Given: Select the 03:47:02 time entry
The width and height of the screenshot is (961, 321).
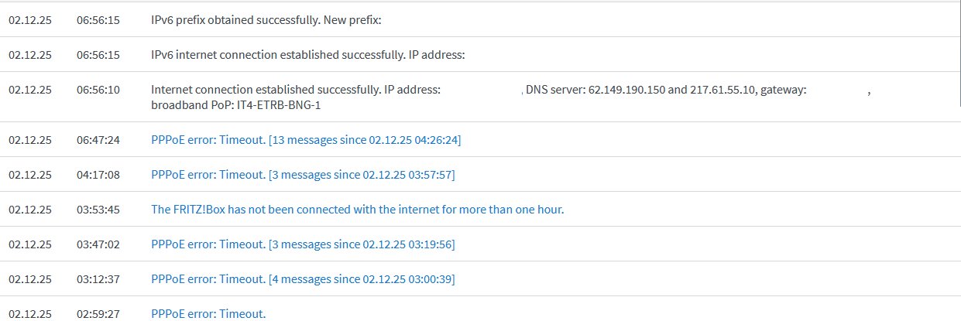Looking at the screenshot, I should pyautogui.click(x=98, y=244).
